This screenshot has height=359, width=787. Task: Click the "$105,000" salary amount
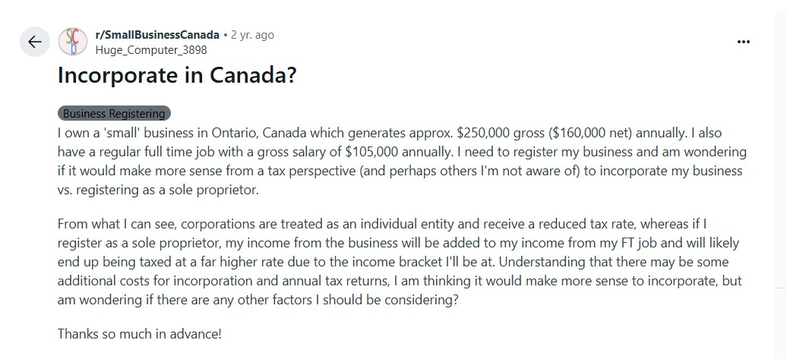382,152
